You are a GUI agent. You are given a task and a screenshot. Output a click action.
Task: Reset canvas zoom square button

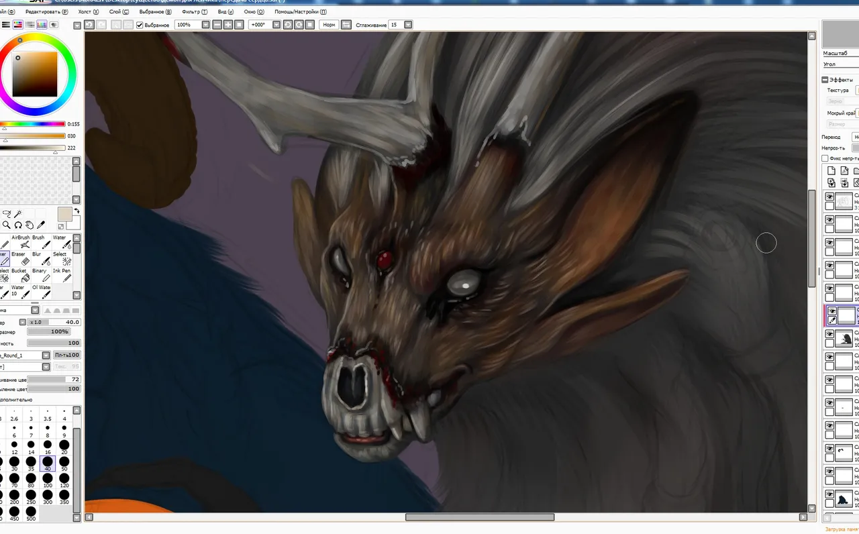click(239, 25)
